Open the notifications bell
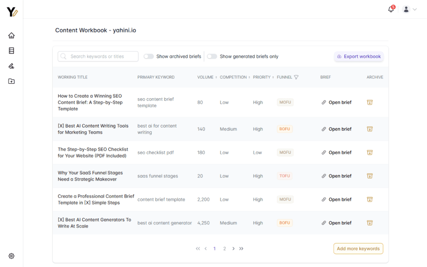The height and width of the screenshot is (267, 427). 391,9
